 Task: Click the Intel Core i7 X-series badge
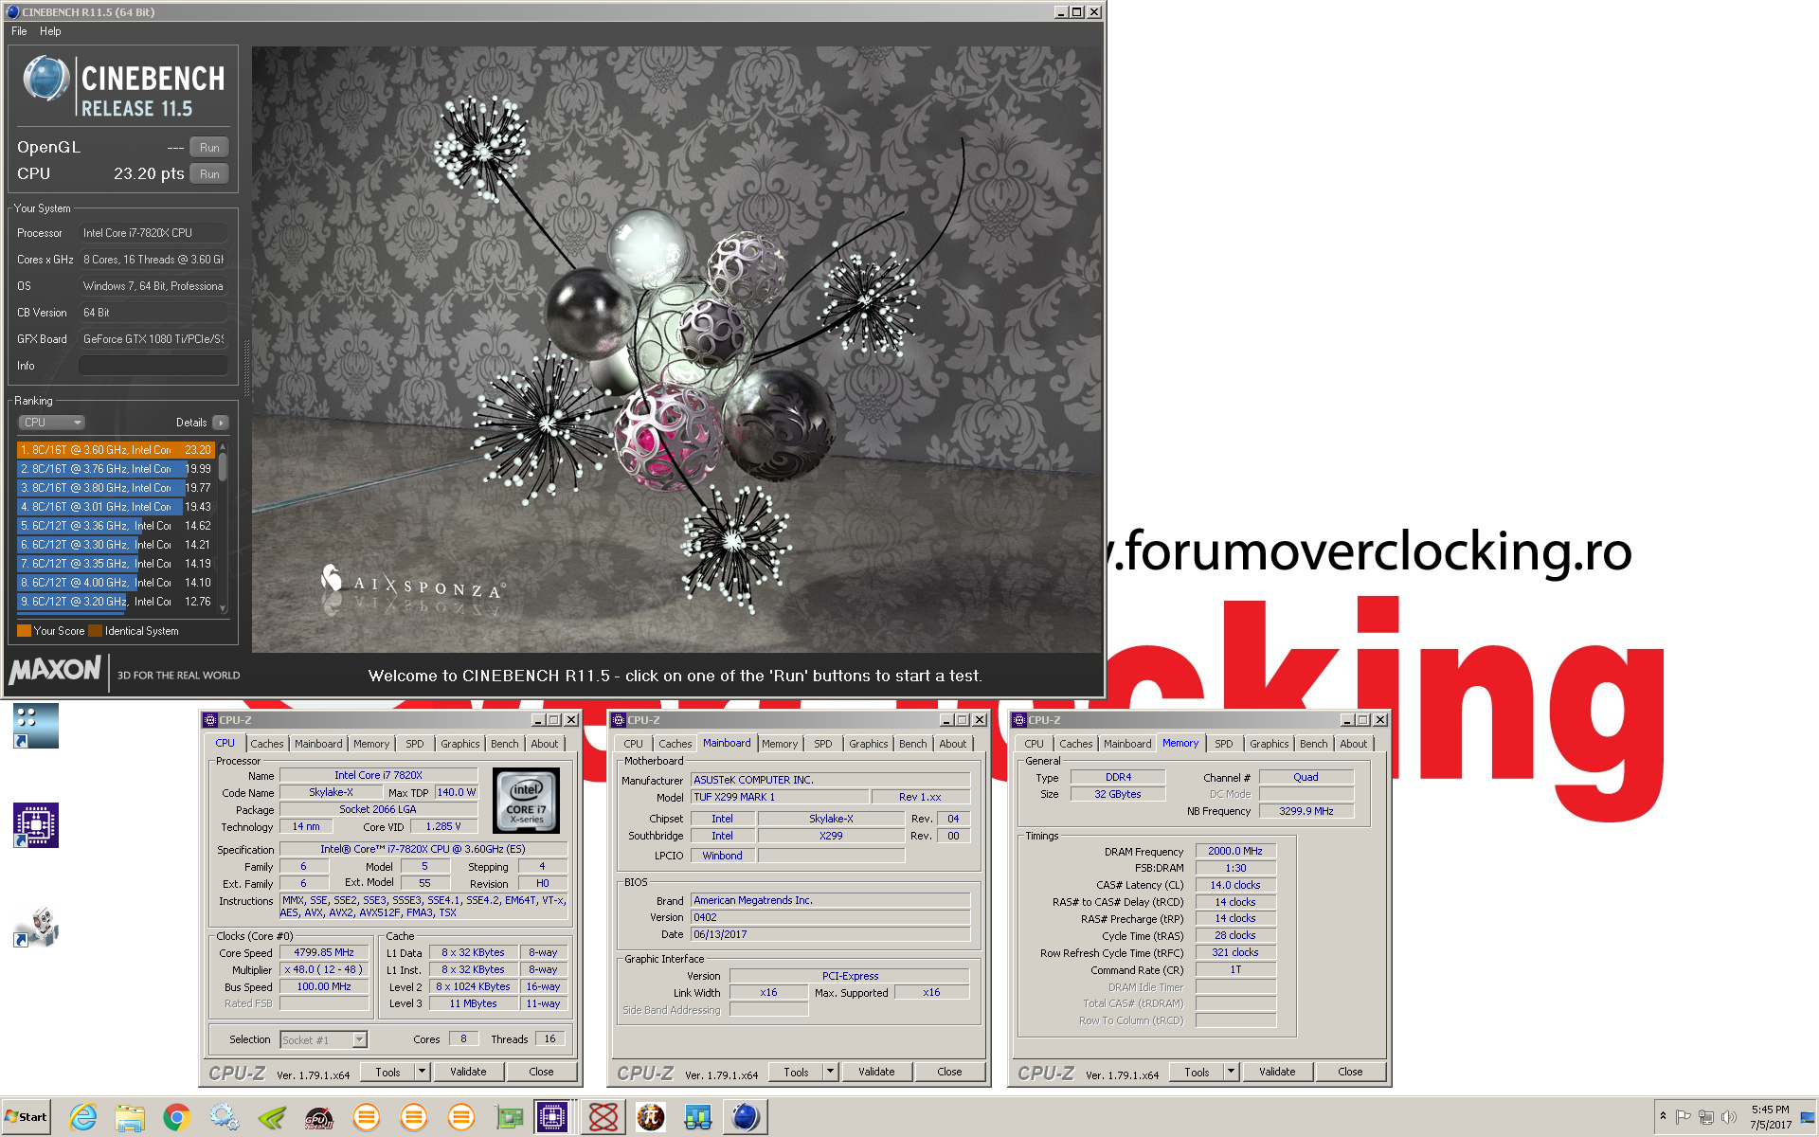[527, 801]
